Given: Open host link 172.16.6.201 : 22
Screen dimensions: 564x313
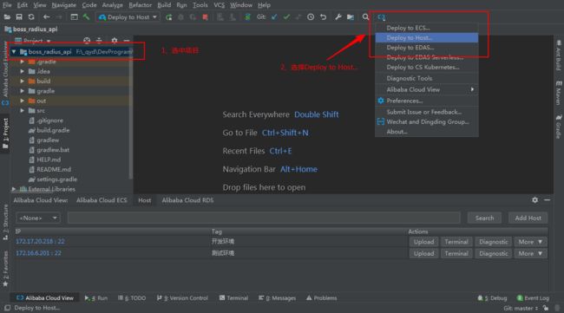Looking at the screenshot, I should 38,253.
